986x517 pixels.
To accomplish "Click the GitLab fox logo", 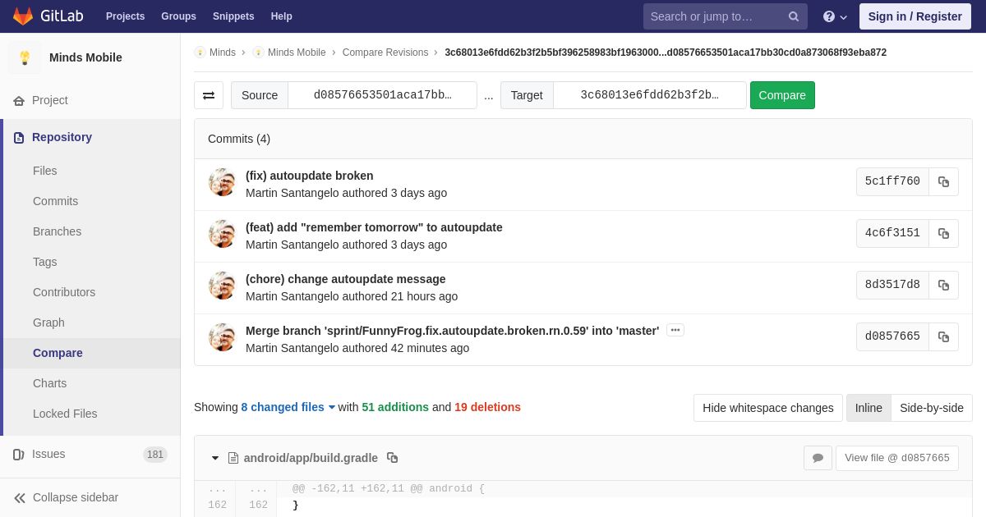I will pyautogui.click(x=23, y=16).
